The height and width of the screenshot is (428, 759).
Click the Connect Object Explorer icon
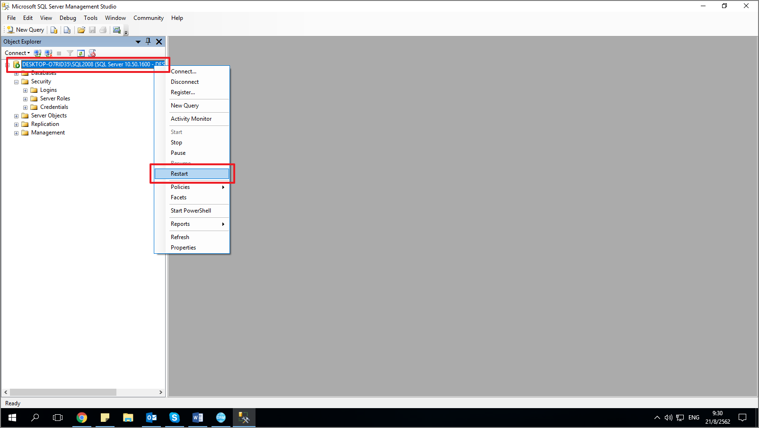click(37, 53)
